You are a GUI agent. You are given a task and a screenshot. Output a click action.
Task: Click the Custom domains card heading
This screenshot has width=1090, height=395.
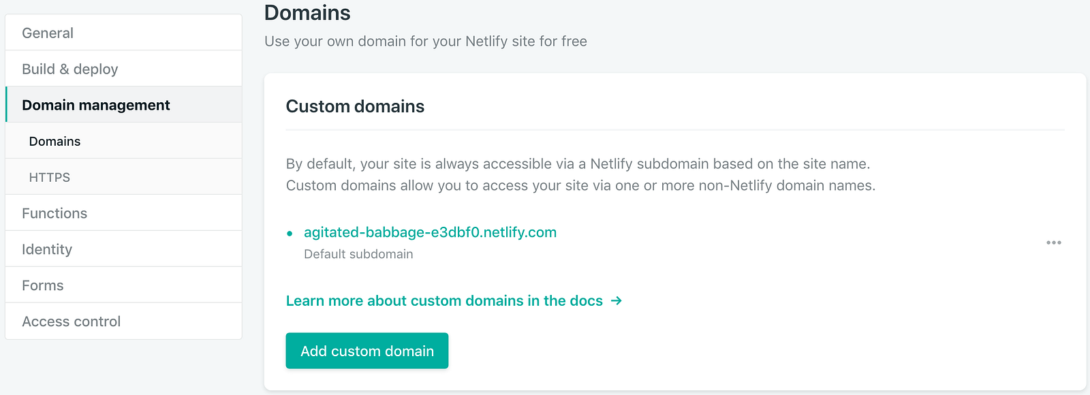(x=355, y=106)
